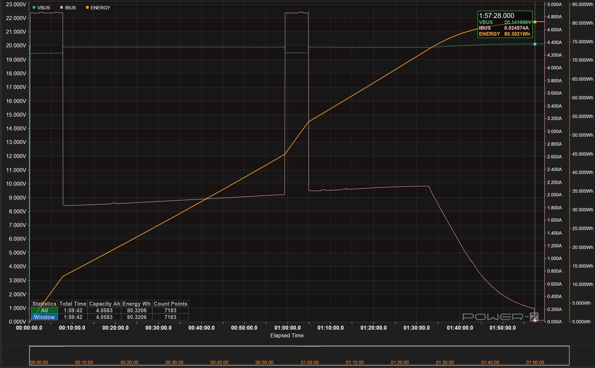Click the cursor timestamp 1:57:28.000
Screen dimensions: 595x368
[x=497, y=16]
